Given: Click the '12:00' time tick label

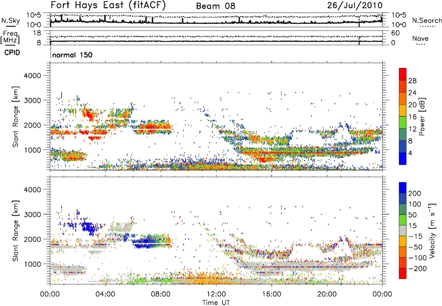Looking at the screenshot, I should pyautogui.click(x=216, y=294).
